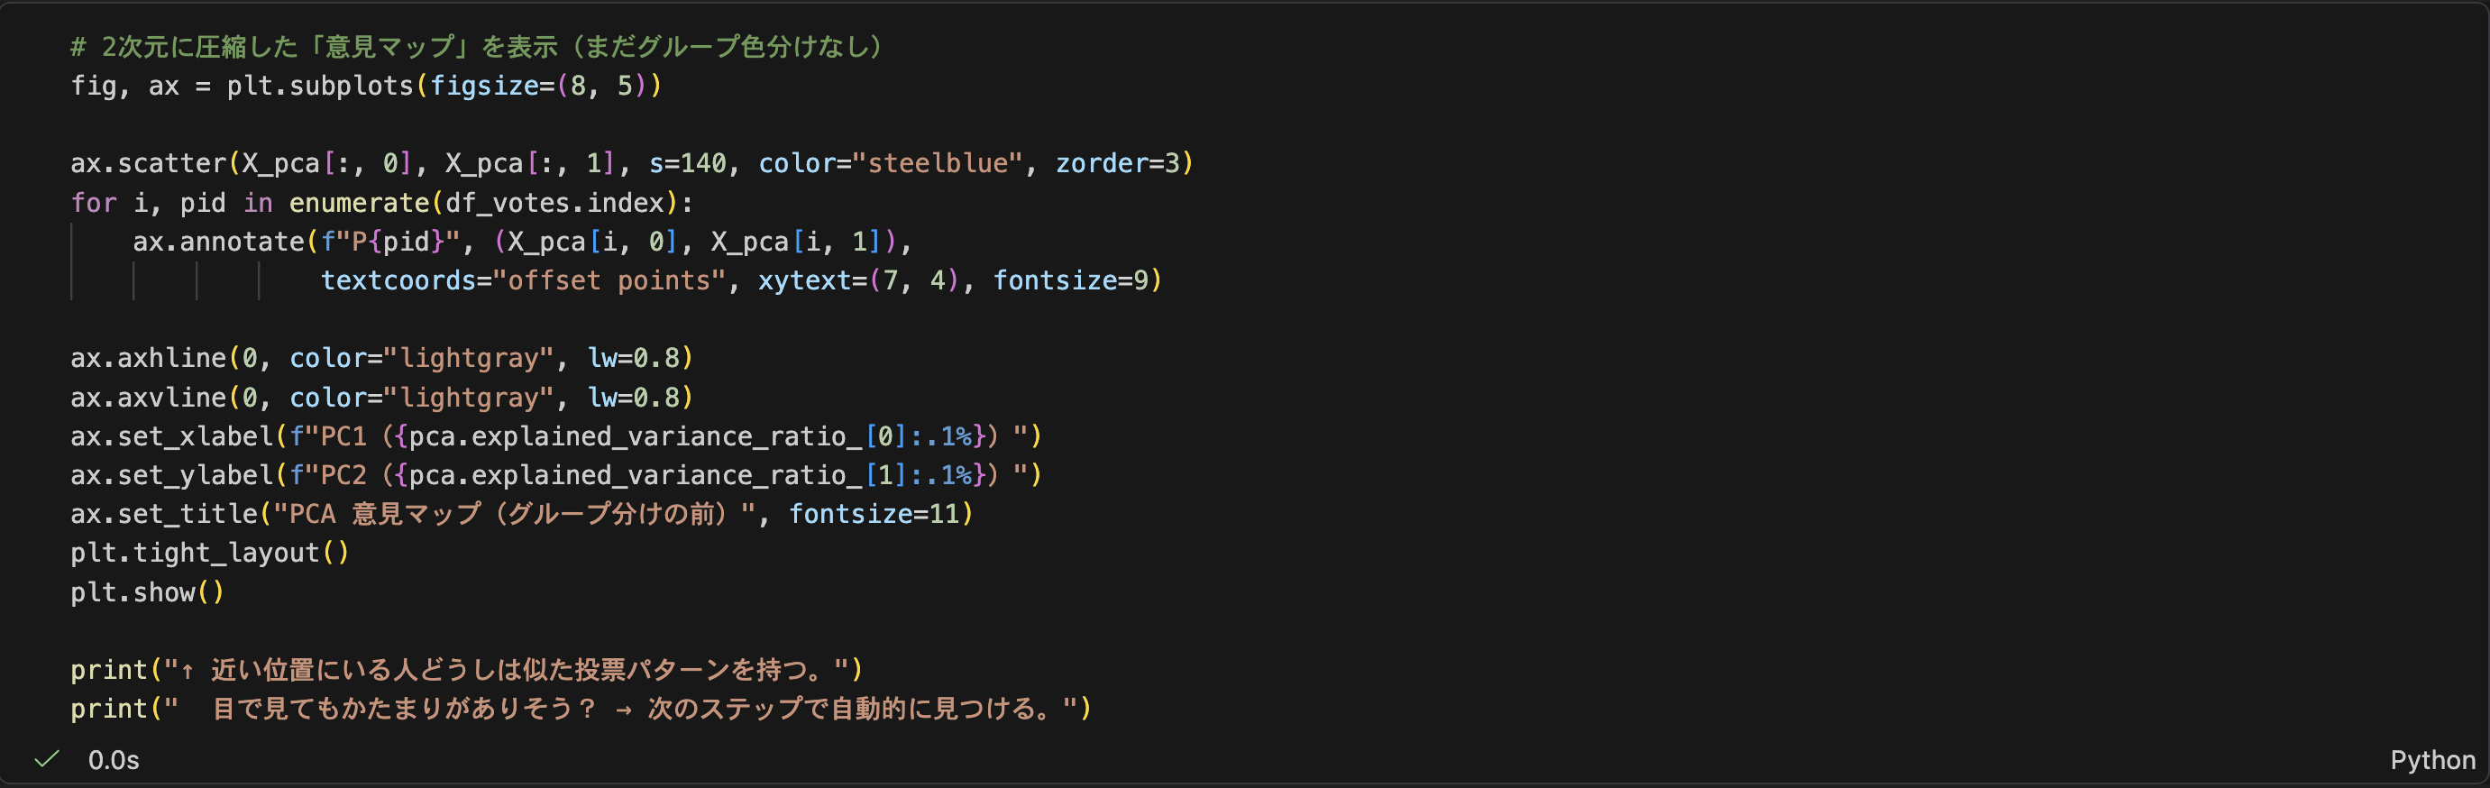The image size is (2490, 788).
Task: Click the ax.set_xlabel line
Action: pos(556,437)
